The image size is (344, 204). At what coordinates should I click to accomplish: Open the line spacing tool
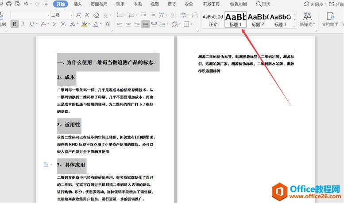pos(163,24)
